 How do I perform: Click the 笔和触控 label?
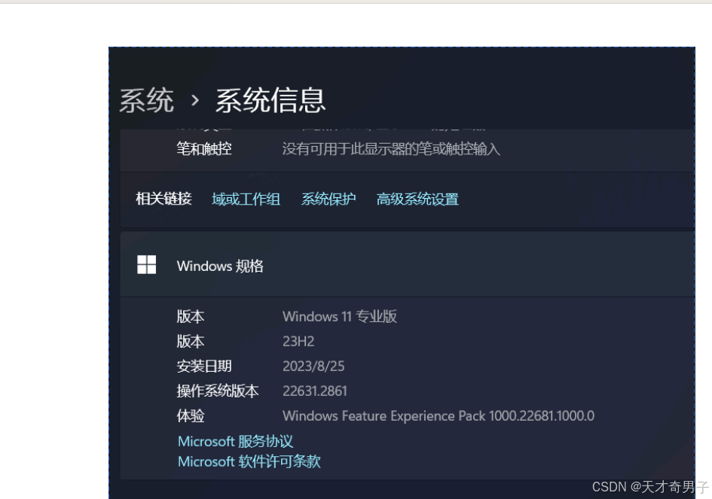click(x=204, y=148)
